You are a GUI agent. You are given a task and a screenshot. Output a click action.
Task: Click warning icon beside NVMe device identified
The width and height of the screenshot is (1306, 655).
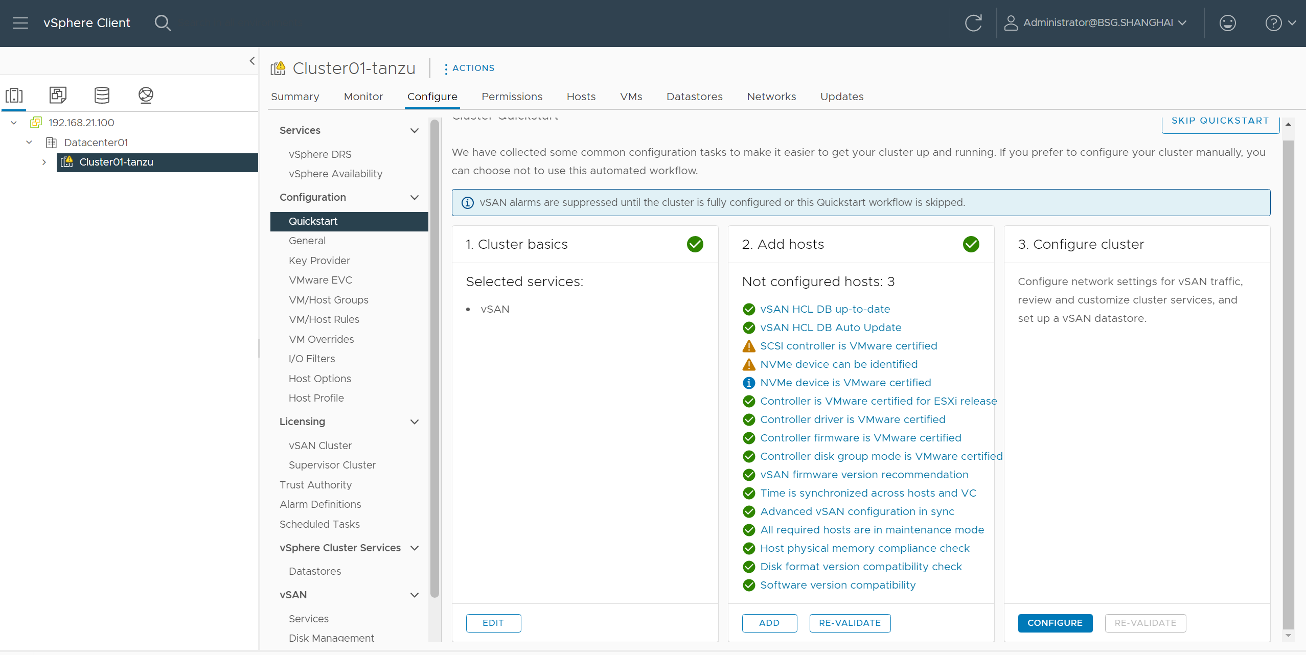(x=748, y=364)
